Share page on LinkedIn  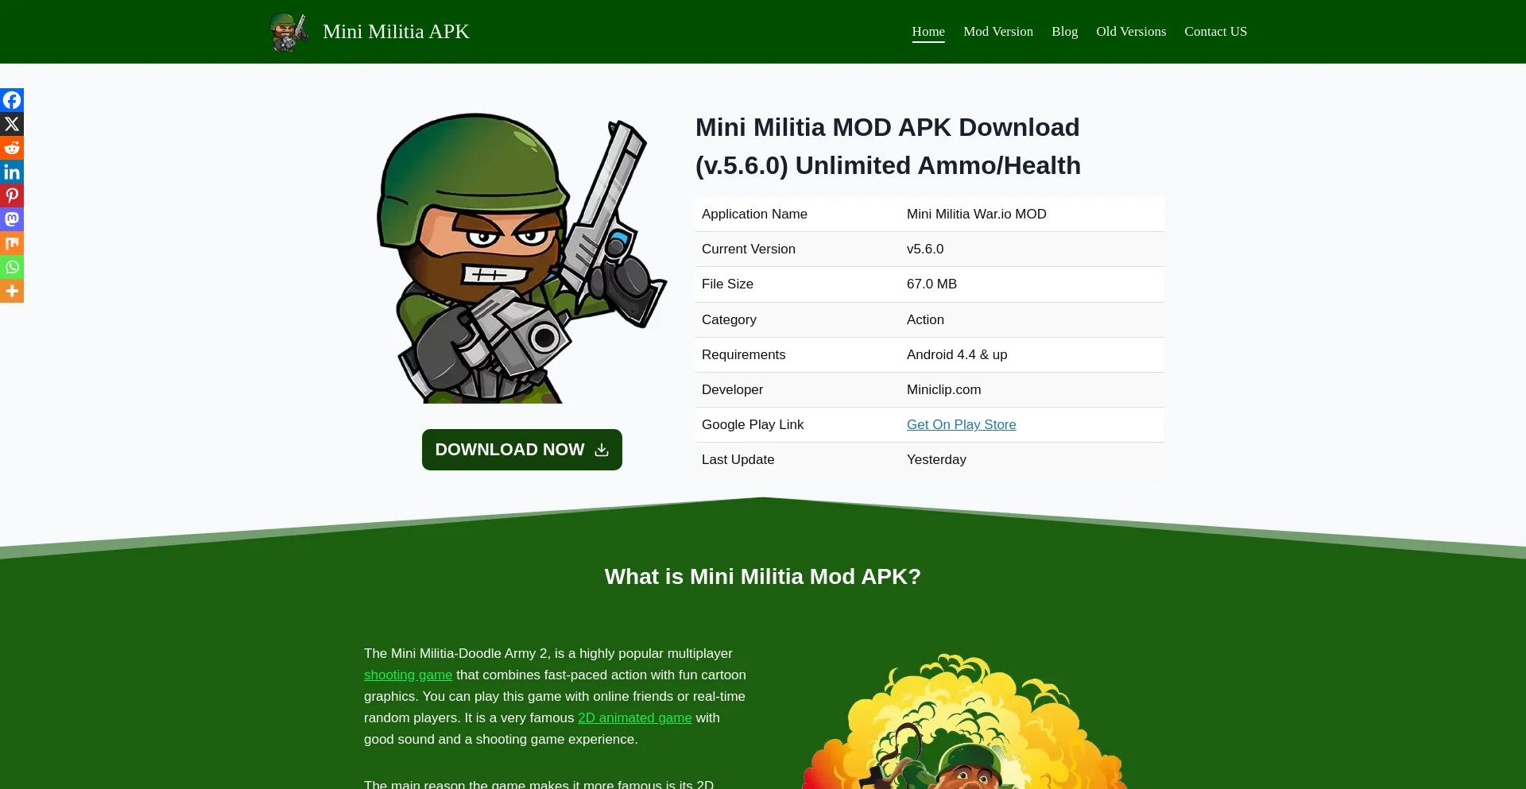(12, 172)
